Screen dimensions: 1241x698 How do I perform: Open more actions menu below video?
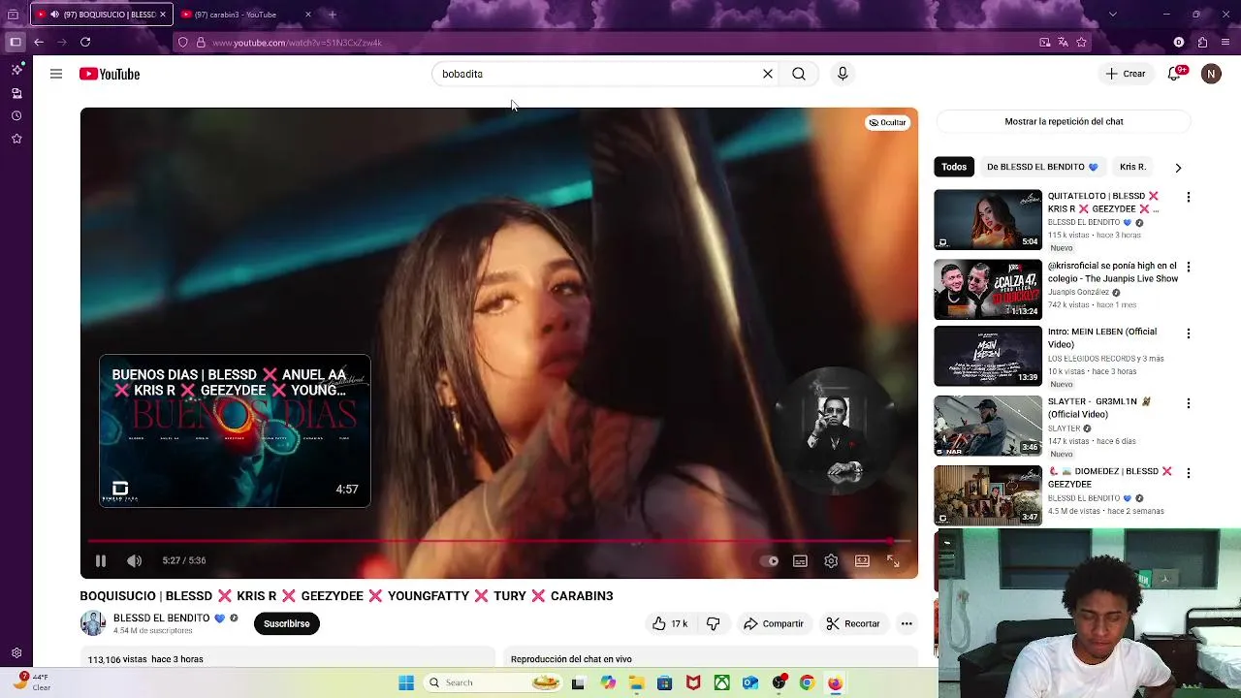(x=907, y=623)
